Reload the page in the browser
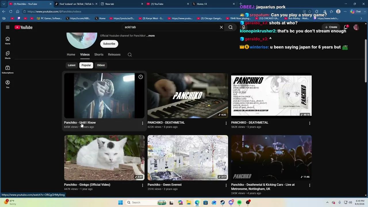368x207 pixels. [11, 11]
